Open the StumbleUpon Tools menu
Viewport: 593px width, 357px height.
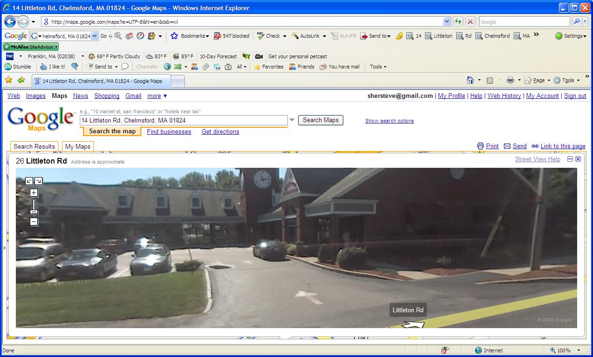pyautogui.click(x=378, y=67)
